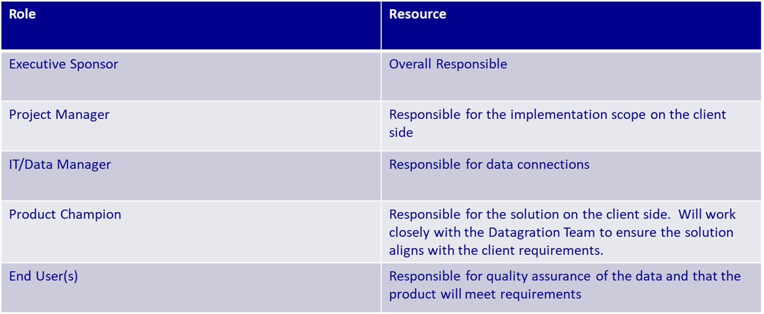Click the Resource column header
The image size is (764, 314).
[x=571, y=25]
